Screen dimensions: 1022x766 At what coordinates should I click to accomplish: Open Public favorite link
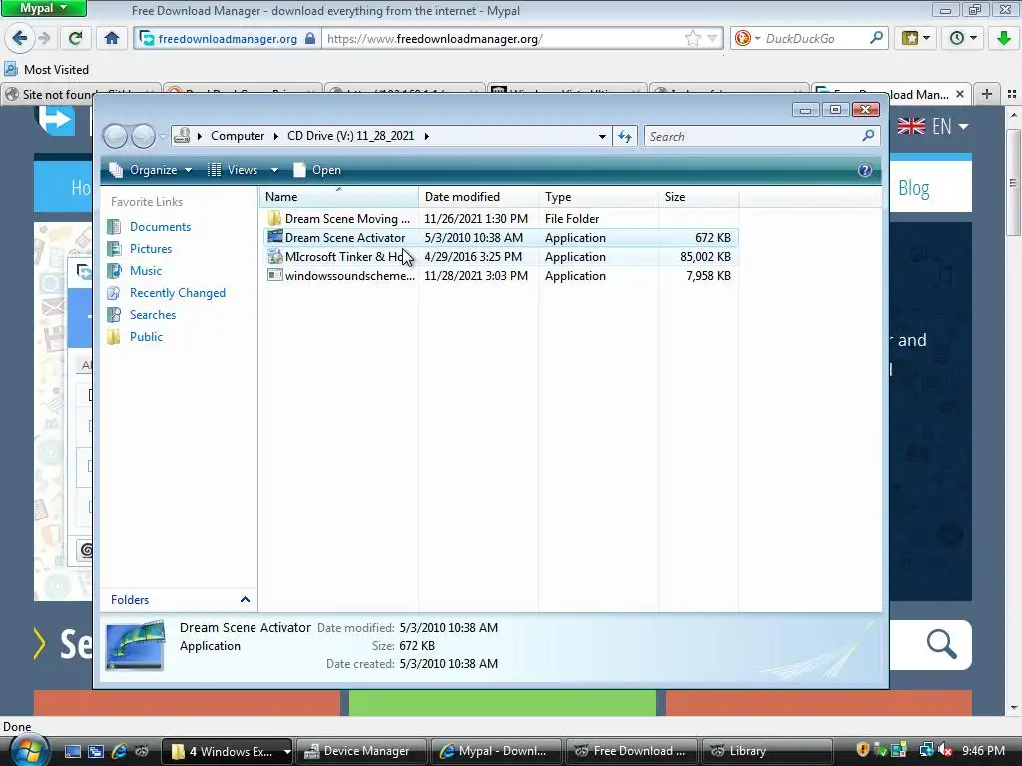coord(146,337)
